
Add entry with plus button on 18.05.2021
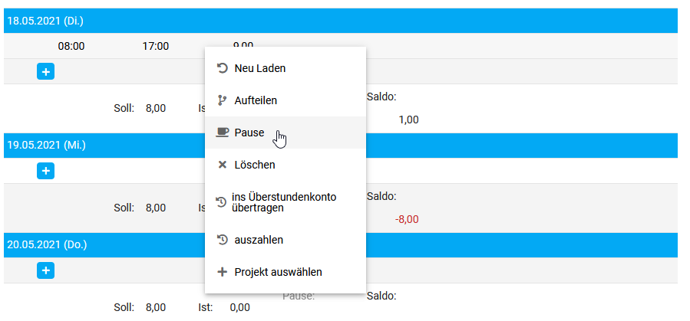point(45,71)
